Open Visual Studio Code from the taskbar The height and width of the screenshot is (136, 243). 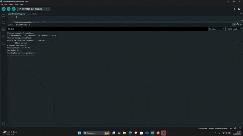147,133
